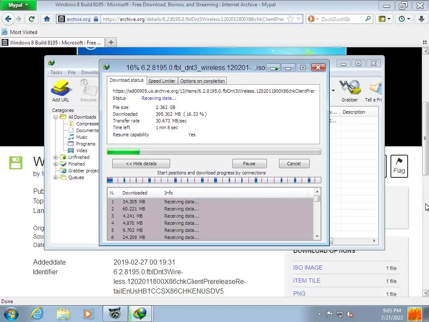Open the File menu in IDM

pyautogui.click(x=72, y=72)
